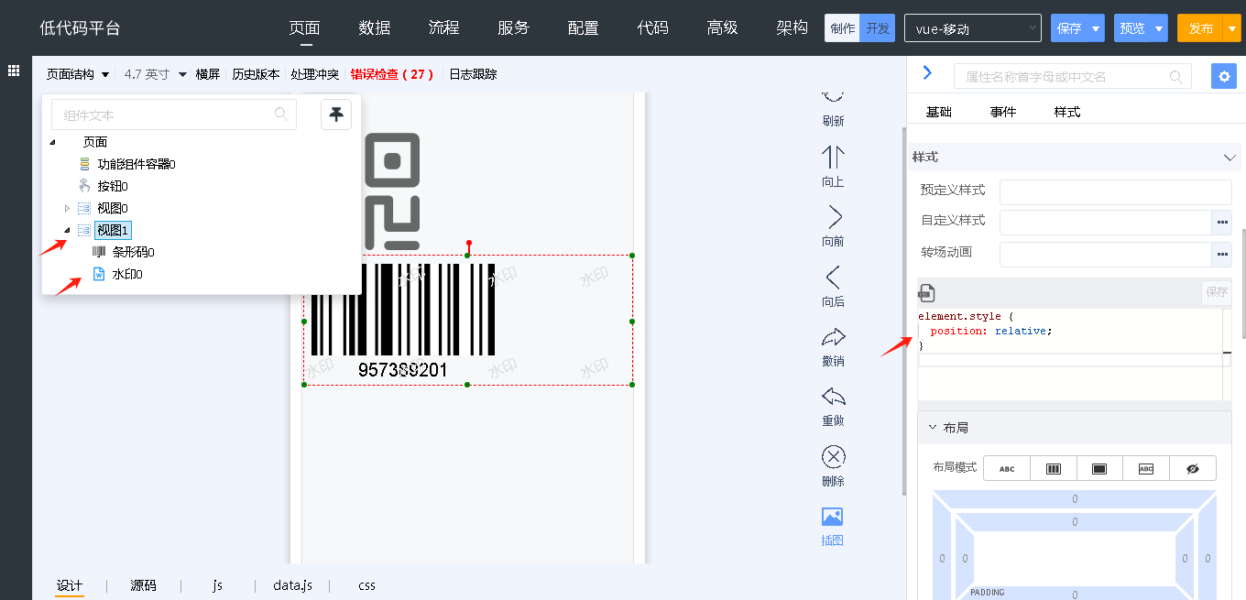Open the 数据 top navigation menu

pyautogui.click(x=375, y=27)
